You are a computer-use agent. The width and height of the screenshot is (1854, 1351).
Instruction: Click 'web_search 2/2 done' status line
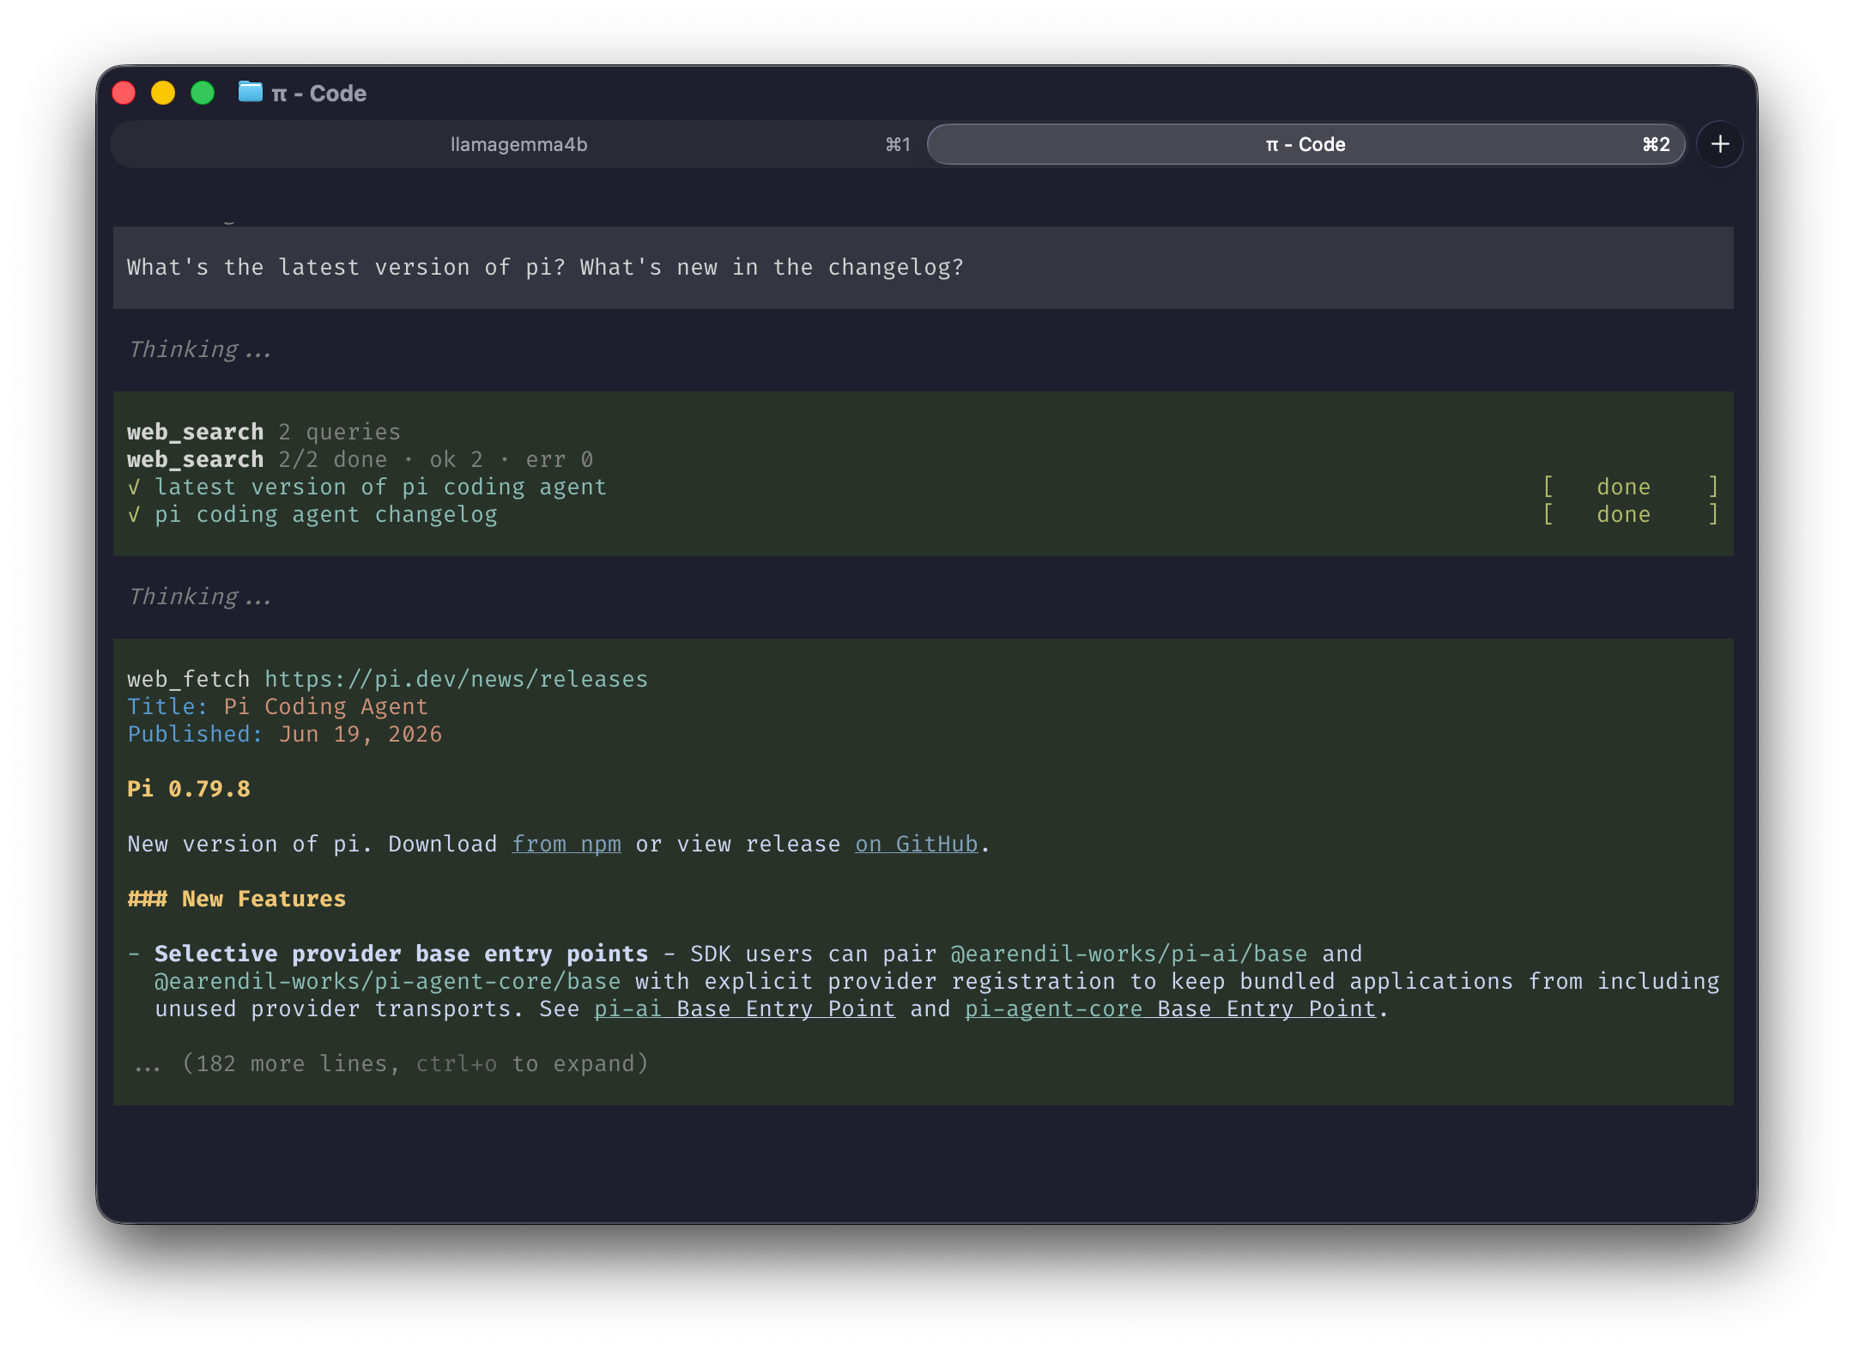pyautogui.click(x=360, y=459)
